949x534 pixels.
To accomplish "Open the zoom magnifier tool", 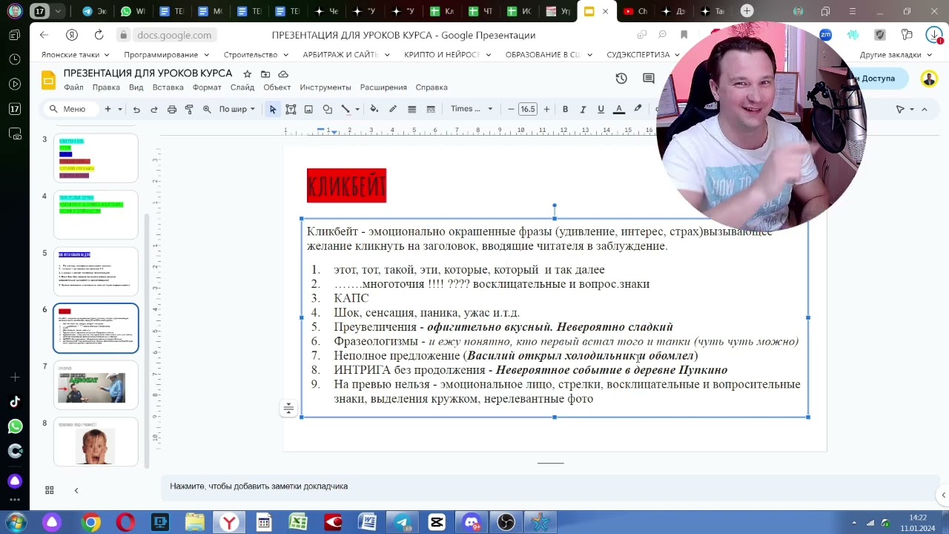I will 207,109.
